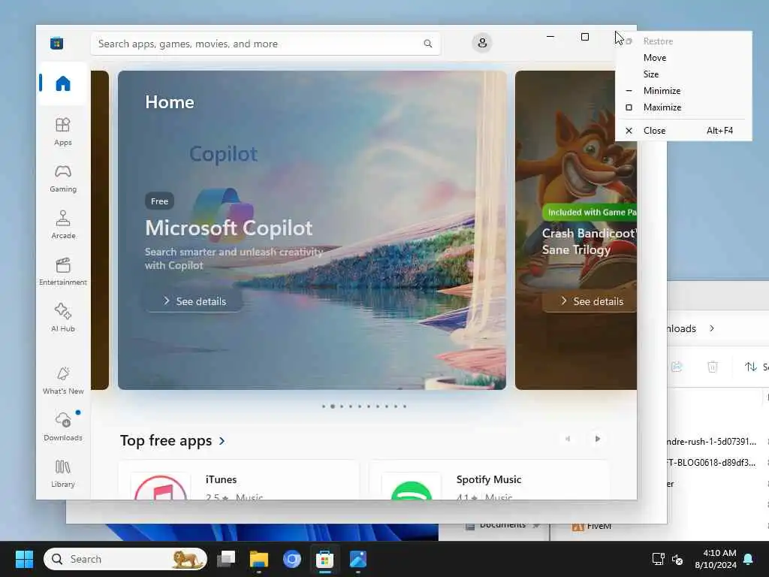Click the share icon in File Explorer toolbar
769x577 pixels.
[x=677, y=367]
